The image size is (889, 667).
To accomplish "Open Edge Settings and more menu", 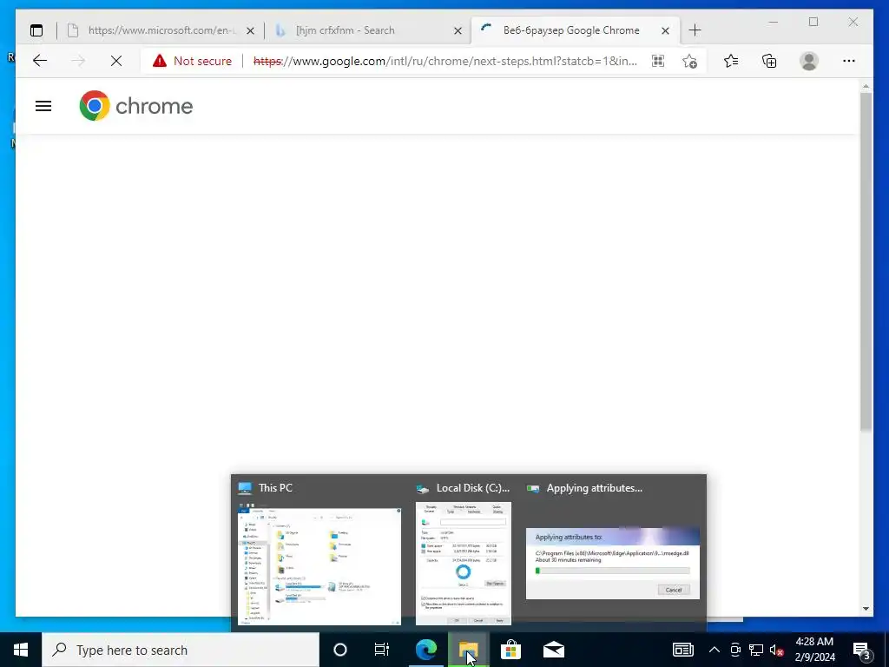I will [849, 61].
